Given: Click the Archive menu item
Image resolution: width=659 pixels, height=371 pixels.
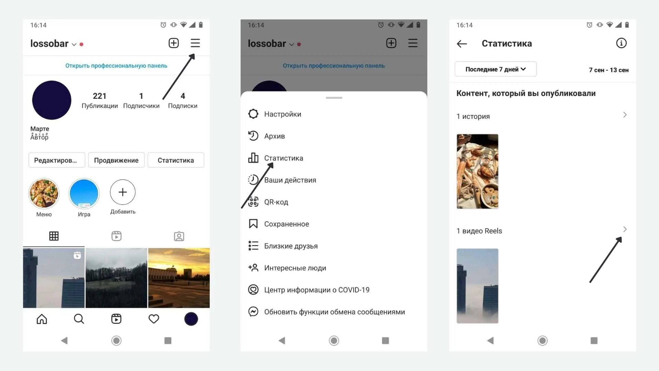Looking at the screenshot, I should click(274, 135).
